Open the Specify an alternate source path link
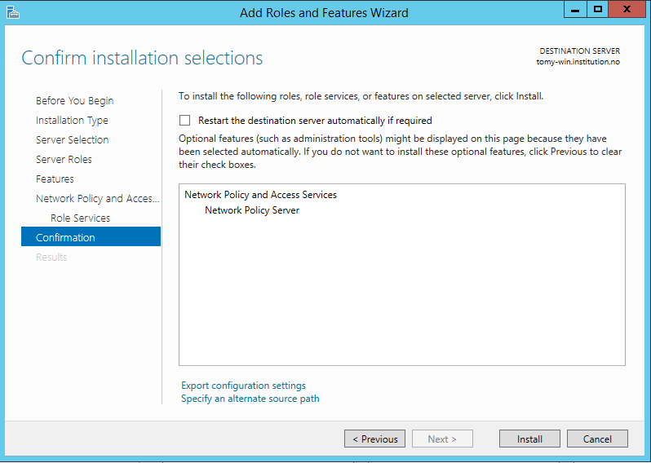 tap(250, 399)
